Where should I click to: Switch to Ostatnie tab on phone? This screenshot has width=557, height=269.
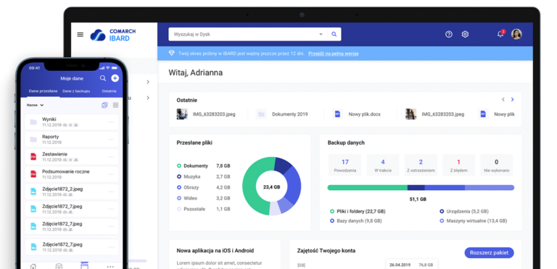109,91
